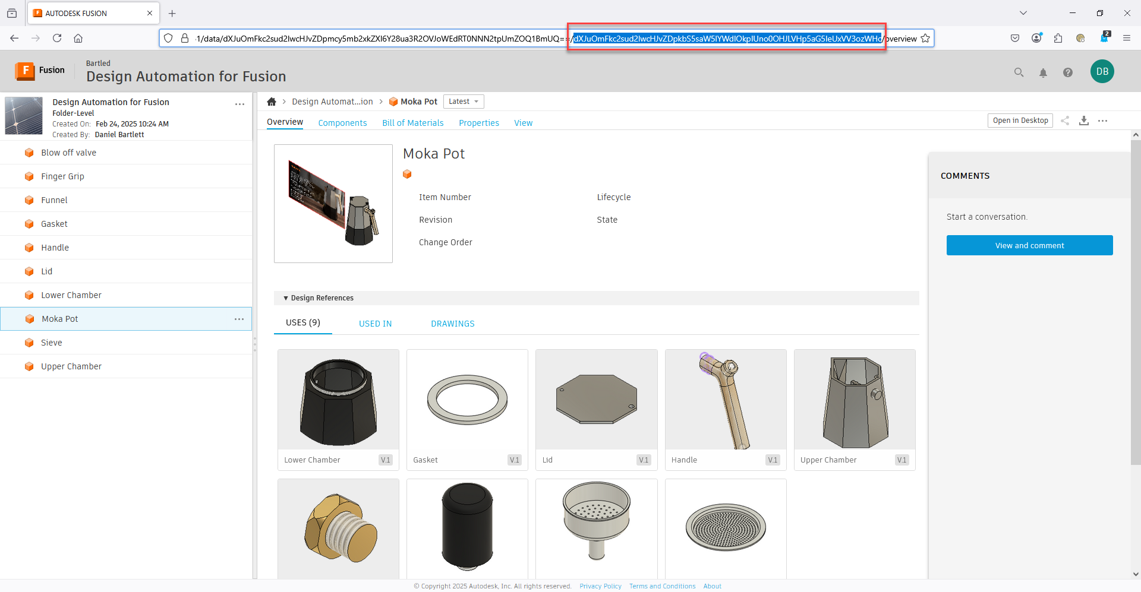Switch to the Bill of Materials tab
The width and height of the screenshot is (1141, 592).
point(412,123)
